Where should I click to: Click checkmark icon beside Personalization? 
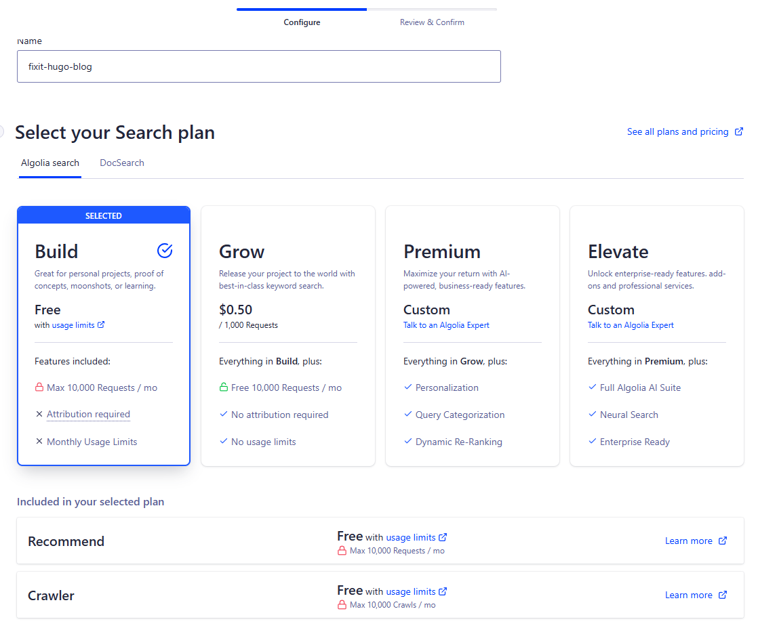coord(408,387)
